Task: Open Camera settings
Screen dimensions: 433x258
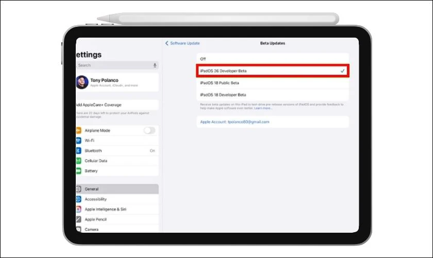Action: pos(117,229)
